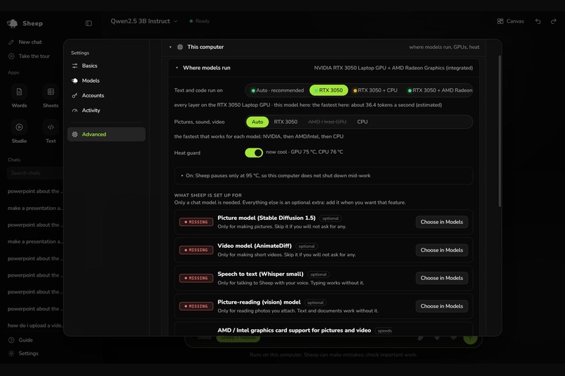Select RTX 3050 + CPU option
Viewport: 565px width, 376px height.
[375, 90]
